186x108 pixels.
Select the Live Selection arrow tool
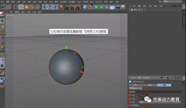pyautogui.click(x=16, y=7)
